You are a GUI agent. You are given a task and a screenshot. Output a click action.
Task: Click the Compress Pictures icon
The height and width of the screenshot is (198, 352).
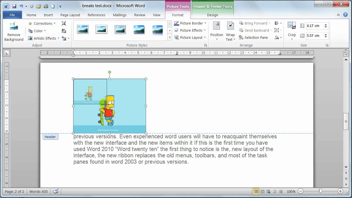[x=64, y=23]
